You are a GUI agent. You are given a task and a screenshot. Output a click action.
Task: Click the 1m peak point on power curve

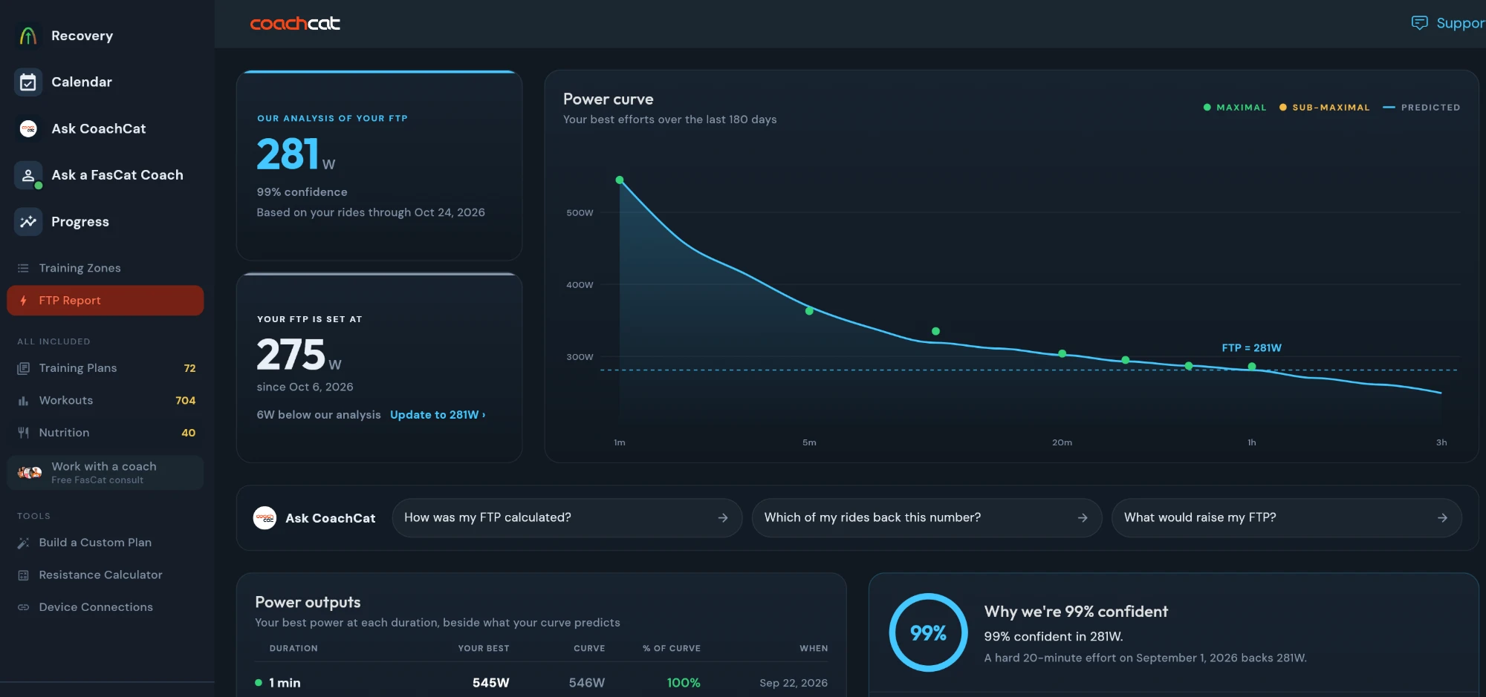(620, 180)
